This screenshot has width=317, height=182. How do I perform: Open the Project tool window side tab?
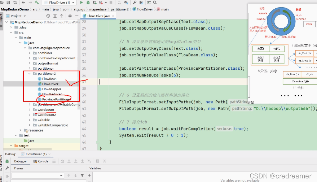coord(1,20)
